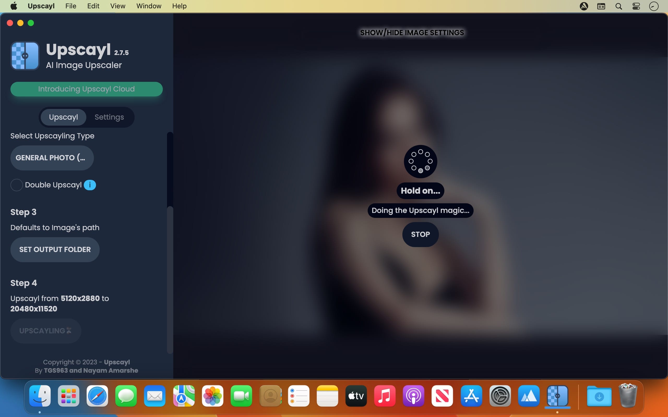This screenshot has width=668, height=417.
Task: Launch Safari from the Dock
Action: coord(97,396)
